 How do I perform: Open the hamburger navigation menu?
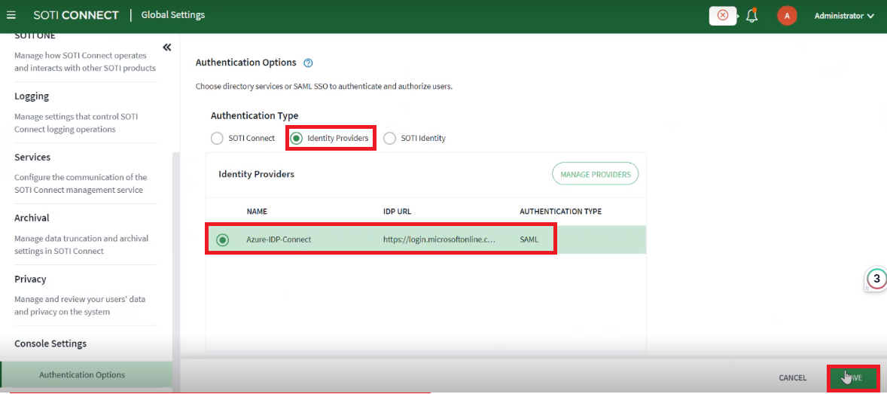11,15
